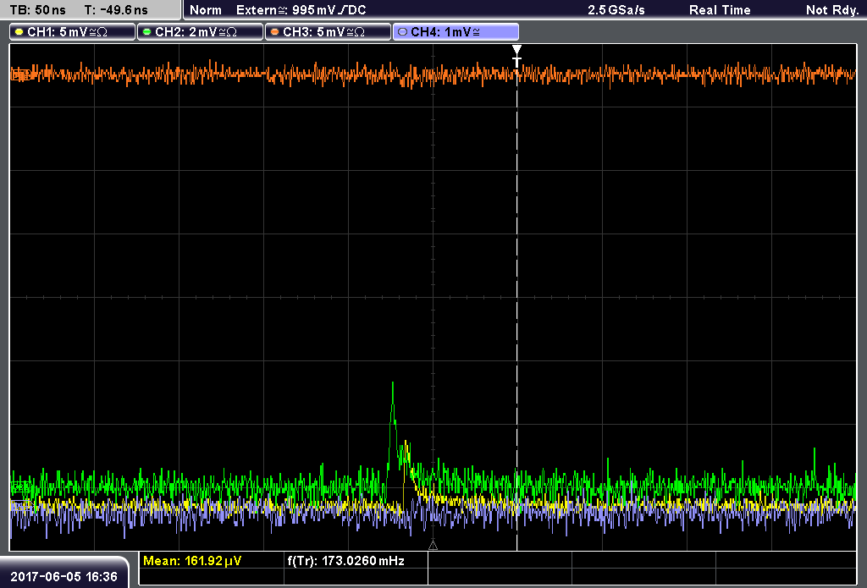Click the T: -49.6 ns trigger time readout

click(x=116, y=10)
